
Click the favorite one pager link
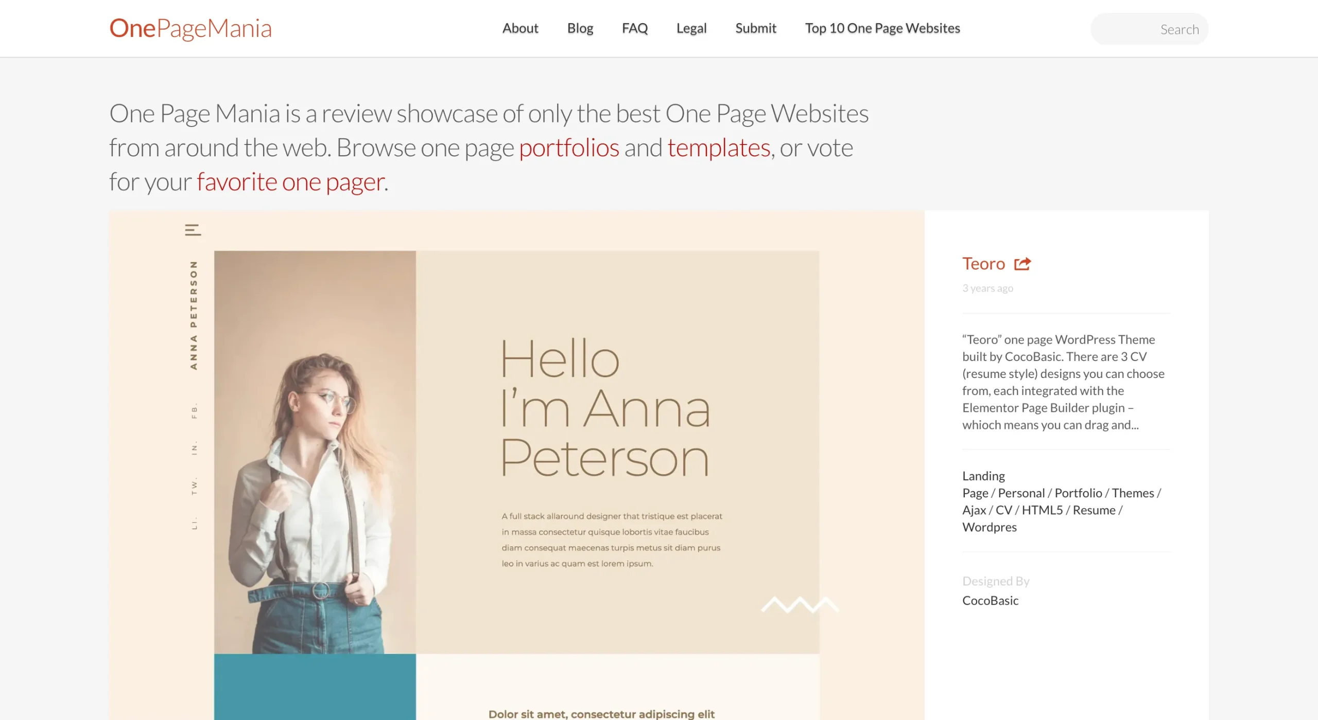290,182
